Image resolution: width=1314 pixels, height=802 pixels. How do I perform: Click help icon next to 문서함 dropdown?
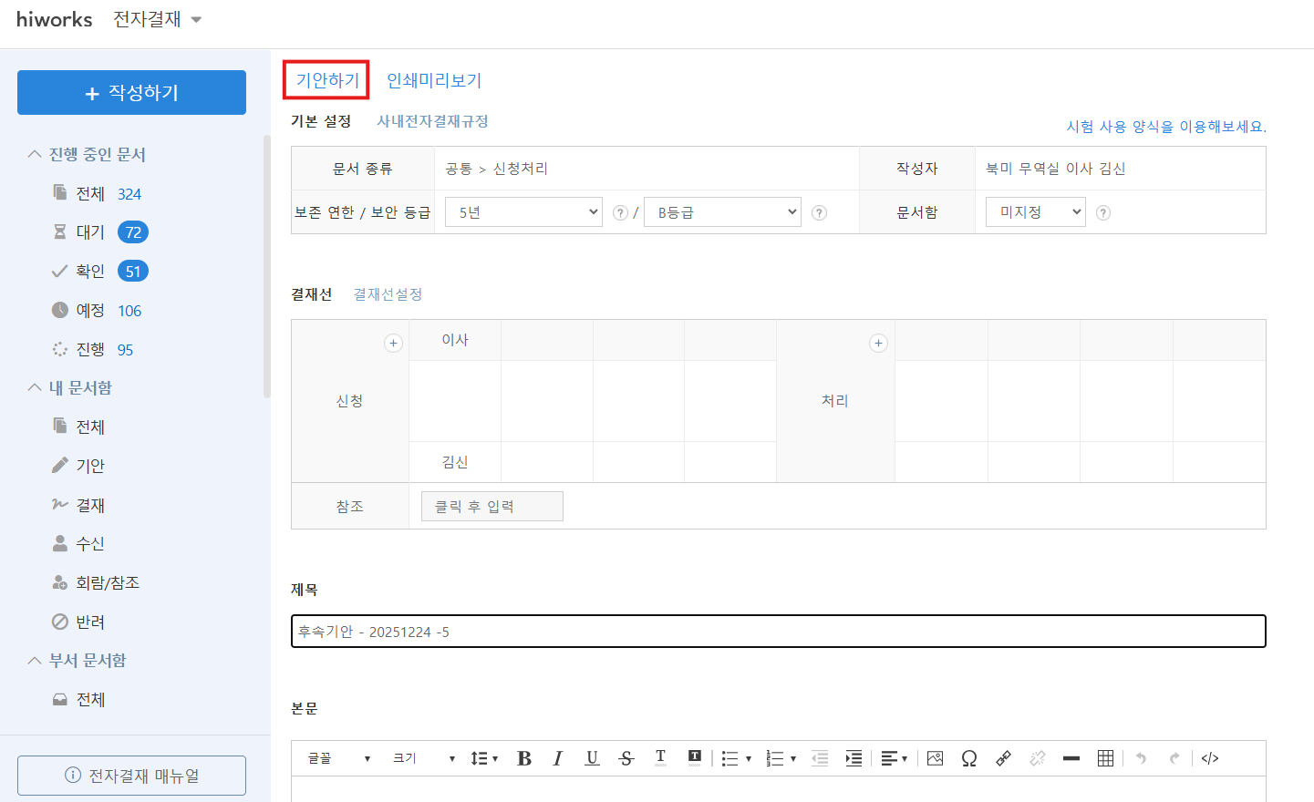(x=1102, y=213)
